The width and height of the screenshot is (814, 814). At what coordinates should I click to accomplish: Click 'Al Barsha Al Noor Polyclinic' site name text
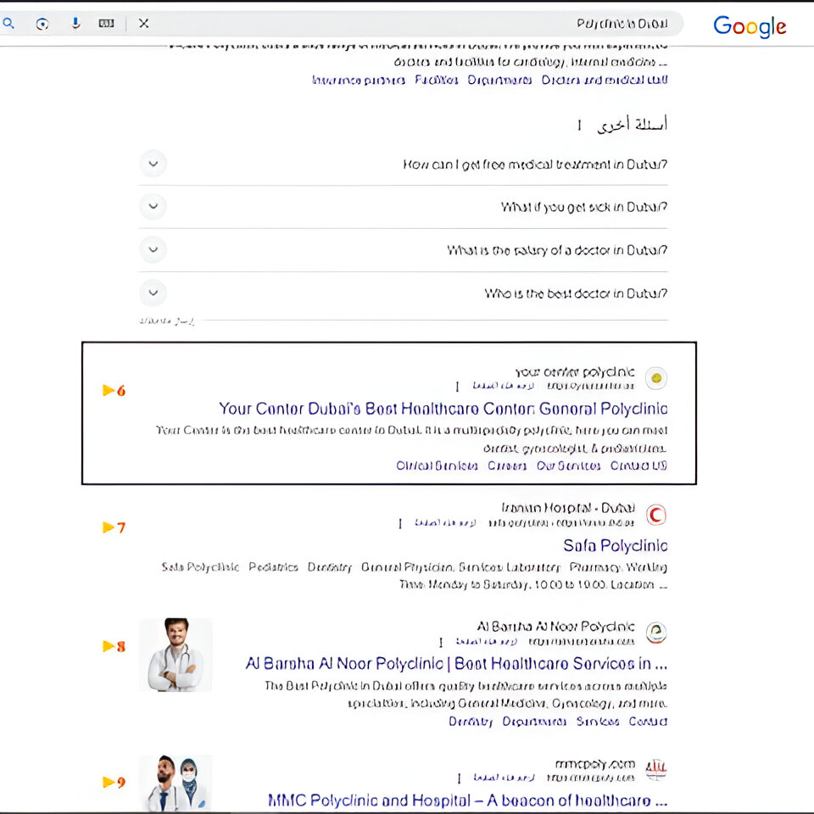tap(556, 627)
